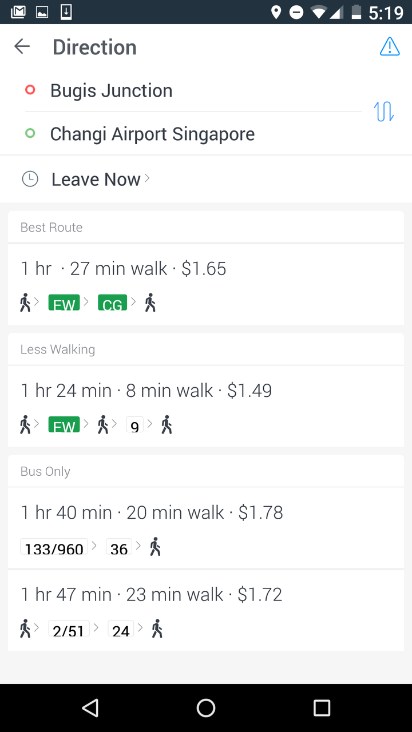The width and height of the screenshot is (412, 732).
Task: Expand the Leave Now time options
Action: coord(101,179)
